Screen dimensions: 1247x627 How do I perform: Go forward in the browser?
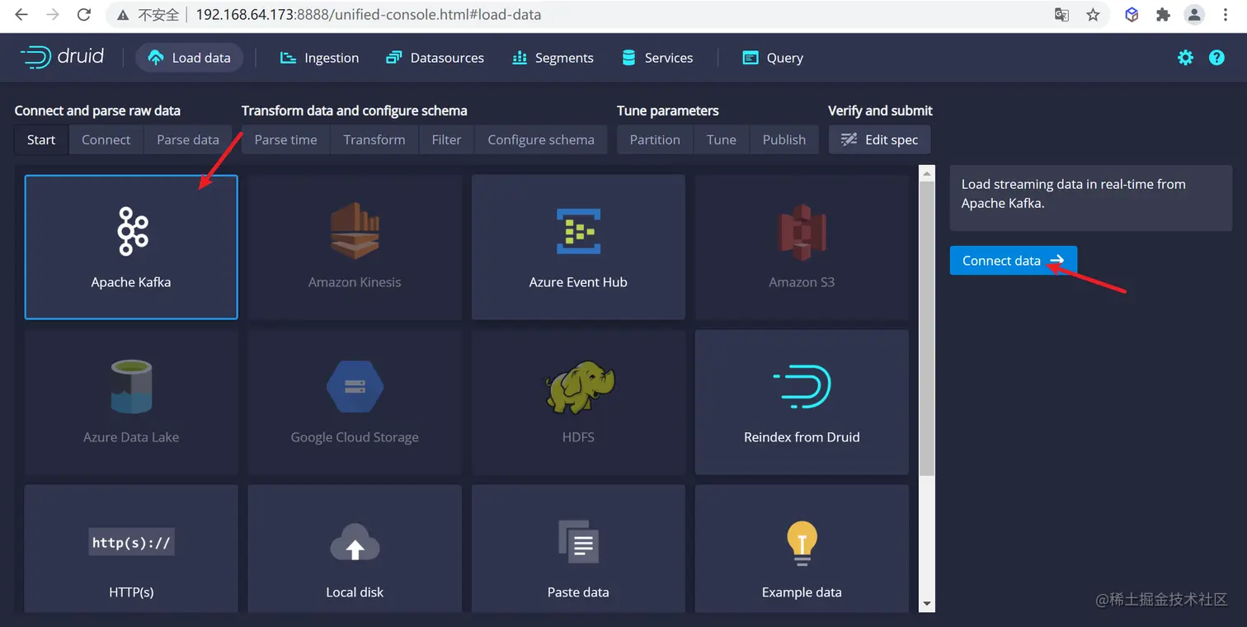pyautogui.click(x=53, y=15)
